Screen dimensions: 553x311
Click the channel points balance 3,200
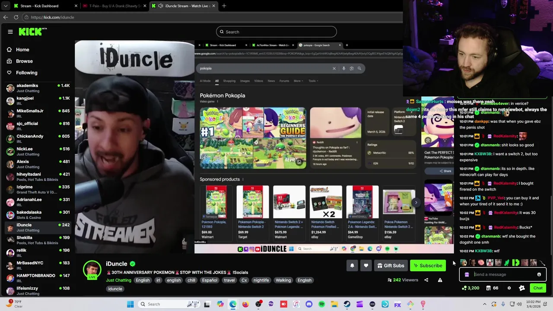[470, 288]
